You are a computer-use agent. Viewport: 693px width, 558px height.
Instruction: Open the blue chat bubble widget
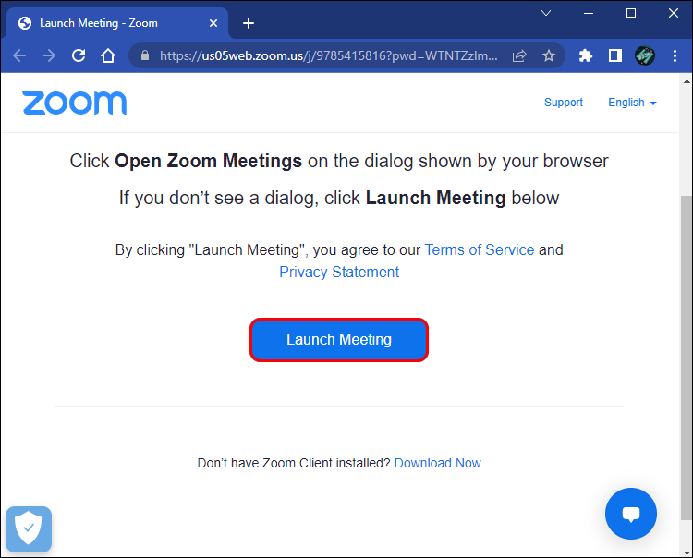tap(631, 514)
